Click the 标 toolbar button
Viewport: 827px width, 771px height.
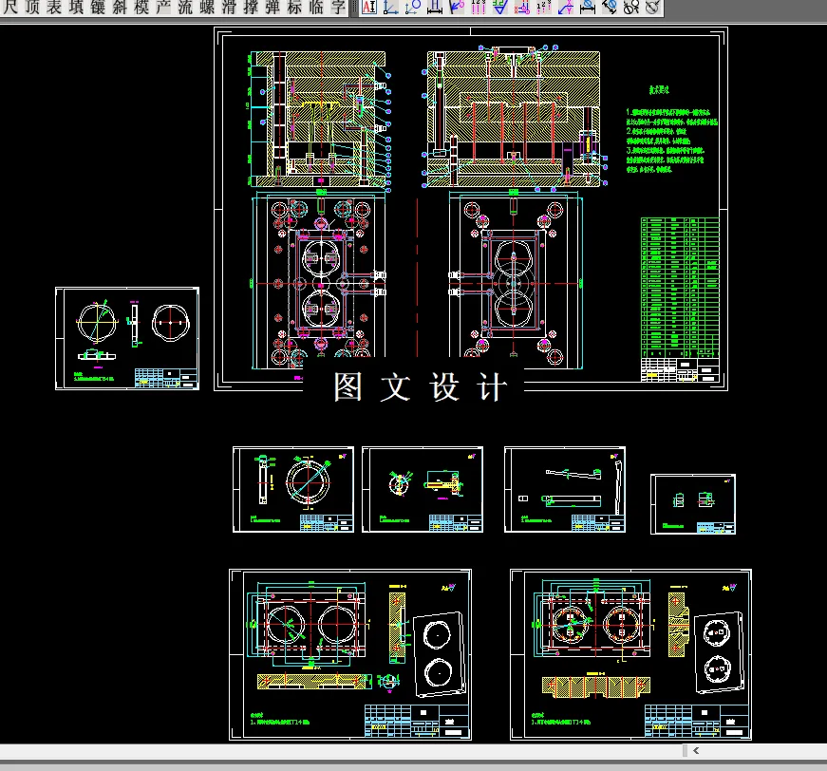[294, 7]
